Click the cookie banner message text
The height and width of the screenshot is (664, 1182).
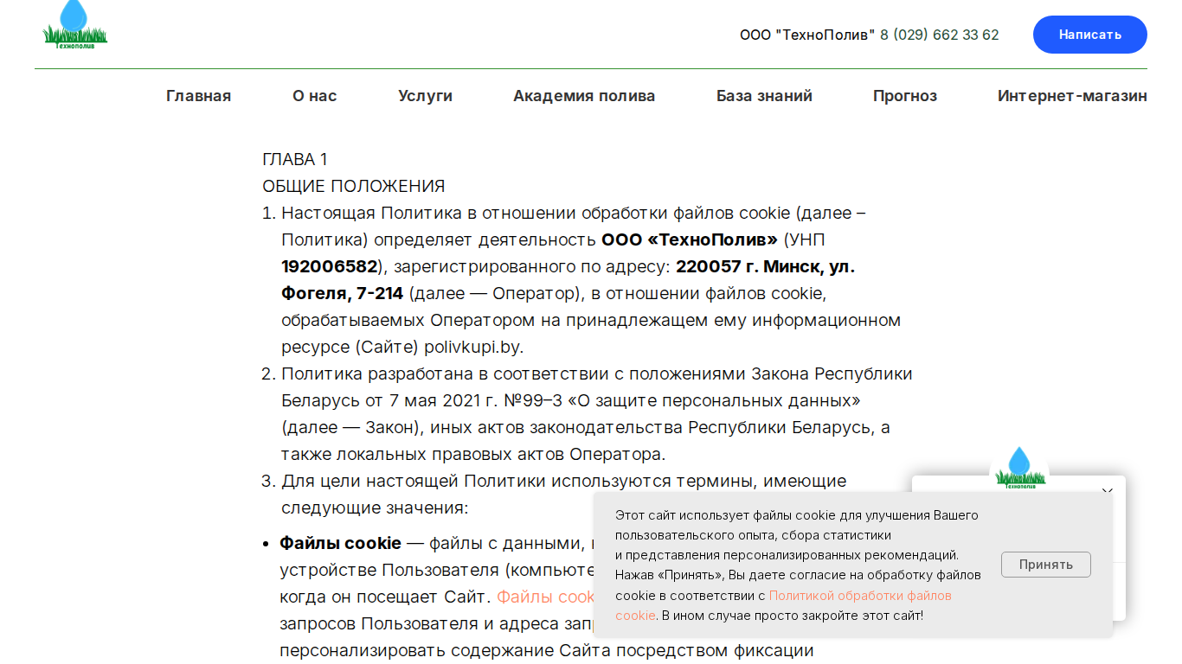click(798, 565)
